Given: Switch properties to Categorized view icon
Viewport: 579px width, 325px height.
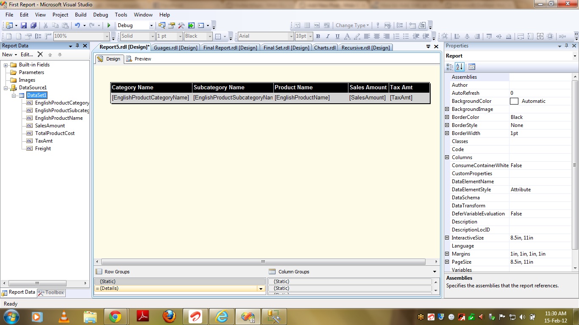Looking at the screenshot, I should point(450,67).
